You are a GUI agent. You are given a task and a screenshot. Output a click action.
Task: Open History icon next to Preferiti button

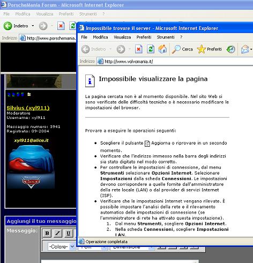click(231, 49)
